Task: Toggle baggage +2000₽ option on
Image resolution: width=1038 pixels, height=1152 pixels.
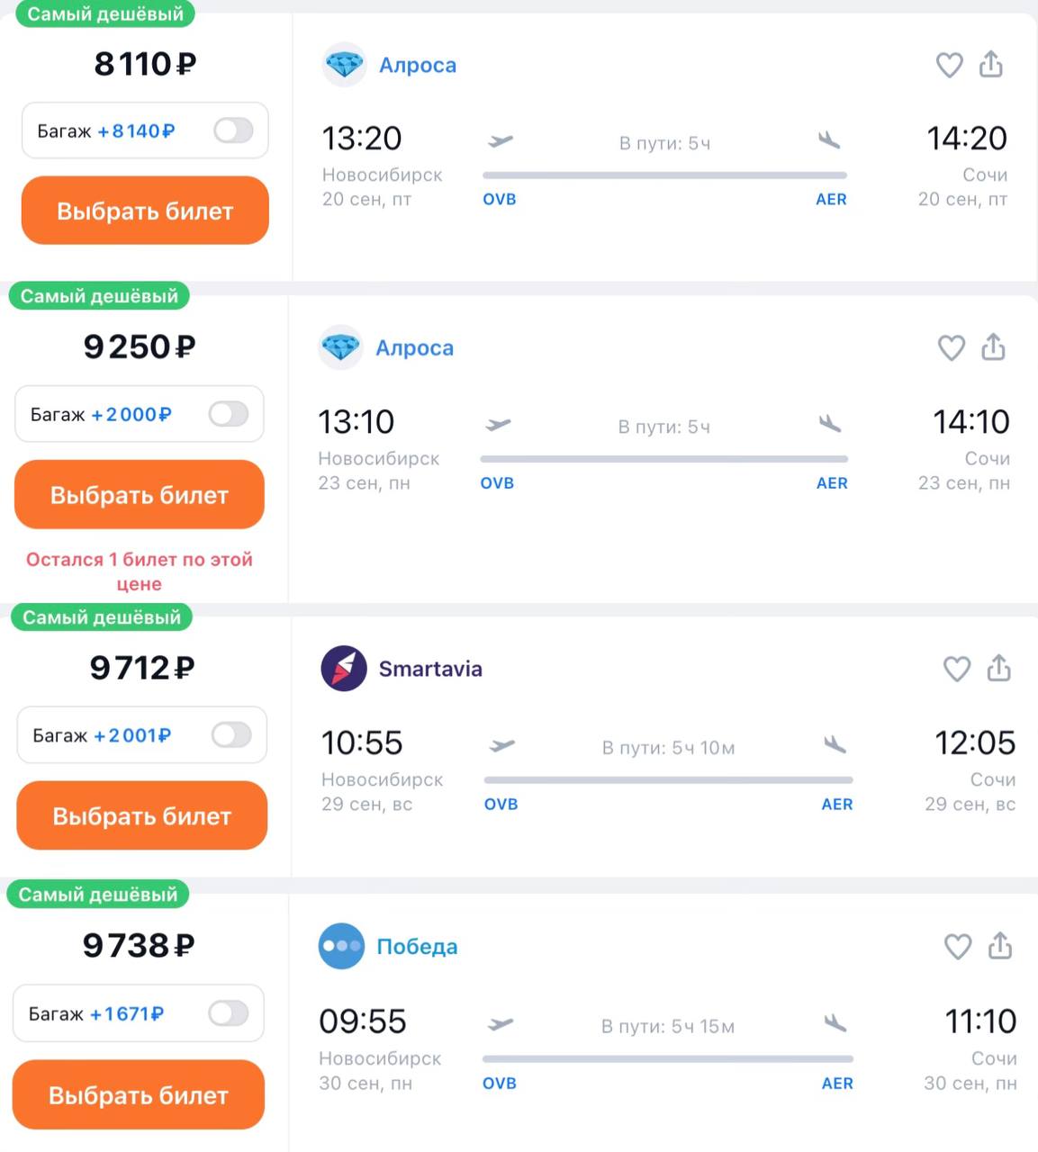Action: click(229, 414)
